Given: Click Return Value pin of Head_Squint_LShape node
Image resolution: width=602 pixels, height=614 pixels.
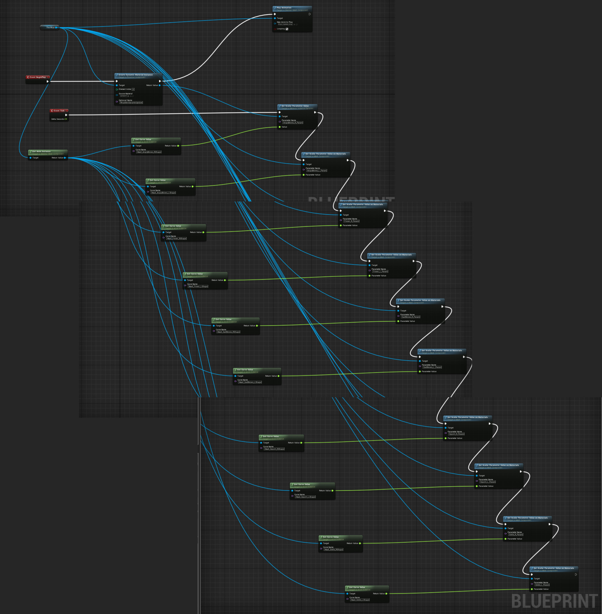Looking at the screenshot, I should tap(333, 491).
